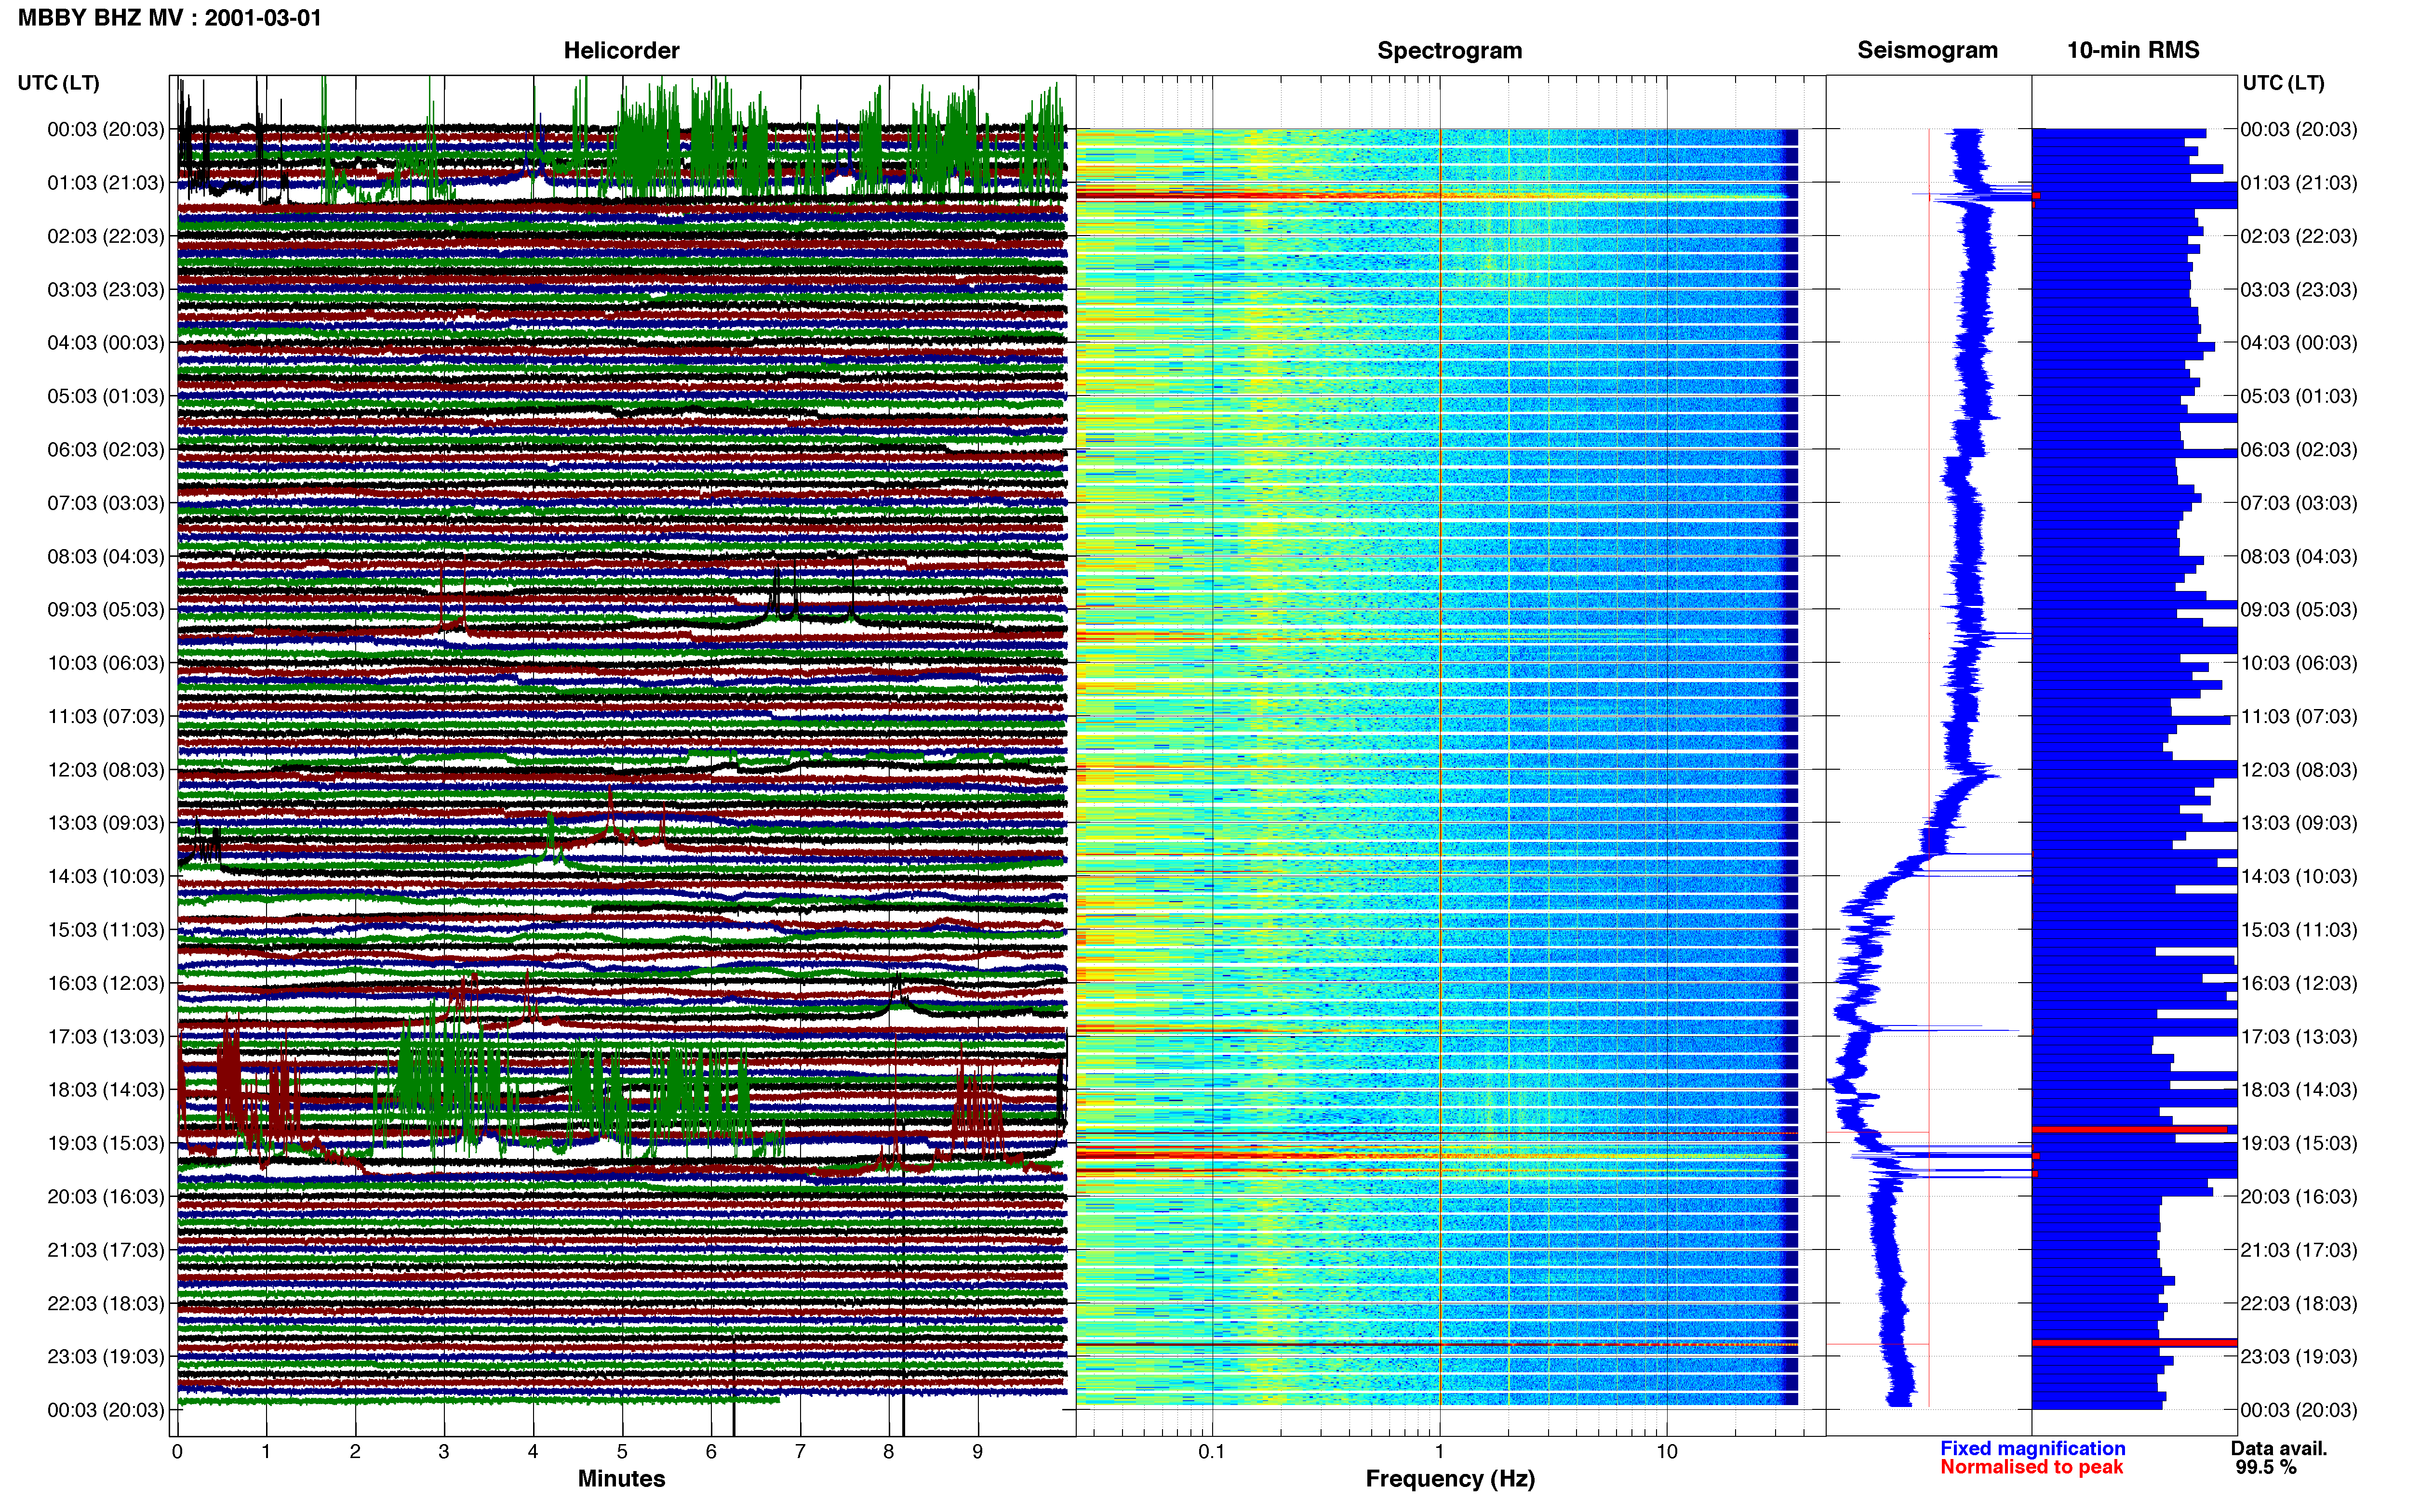Click the left '16:03 (12:03)' time label
The image size is (2419, 1512).
[106, 983]
